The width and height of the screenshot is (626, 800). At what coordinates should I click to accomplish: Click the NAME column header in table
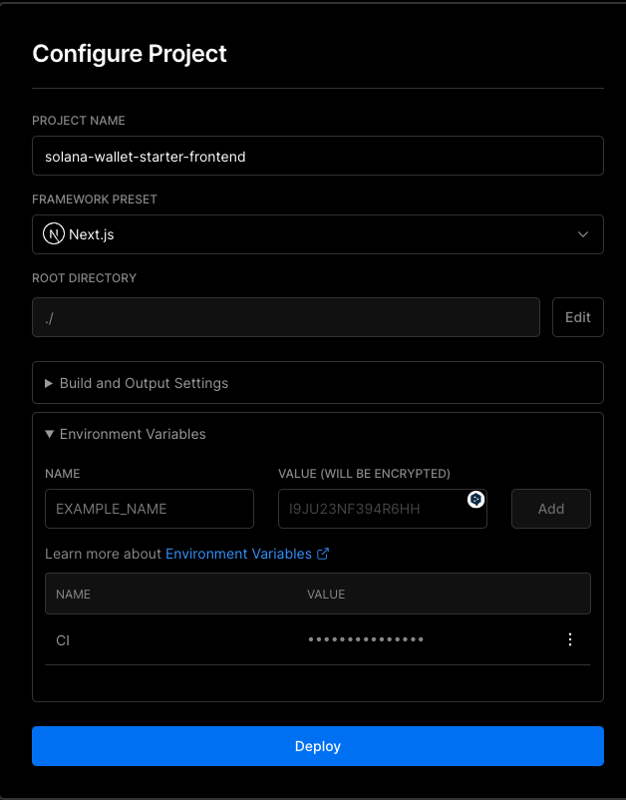tap(73, 595)
